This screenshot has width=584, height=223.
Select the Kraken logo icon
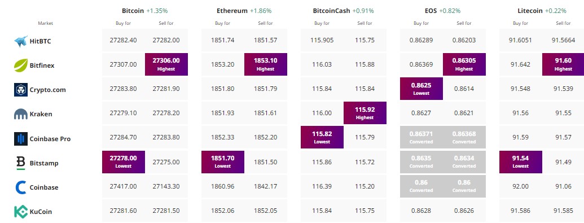click(21, 114)
